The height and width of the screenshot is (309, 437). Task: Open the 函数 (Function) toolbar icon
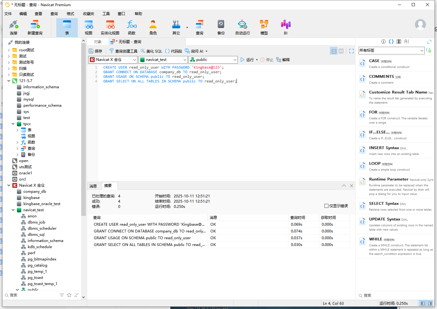tap(132, 27)
